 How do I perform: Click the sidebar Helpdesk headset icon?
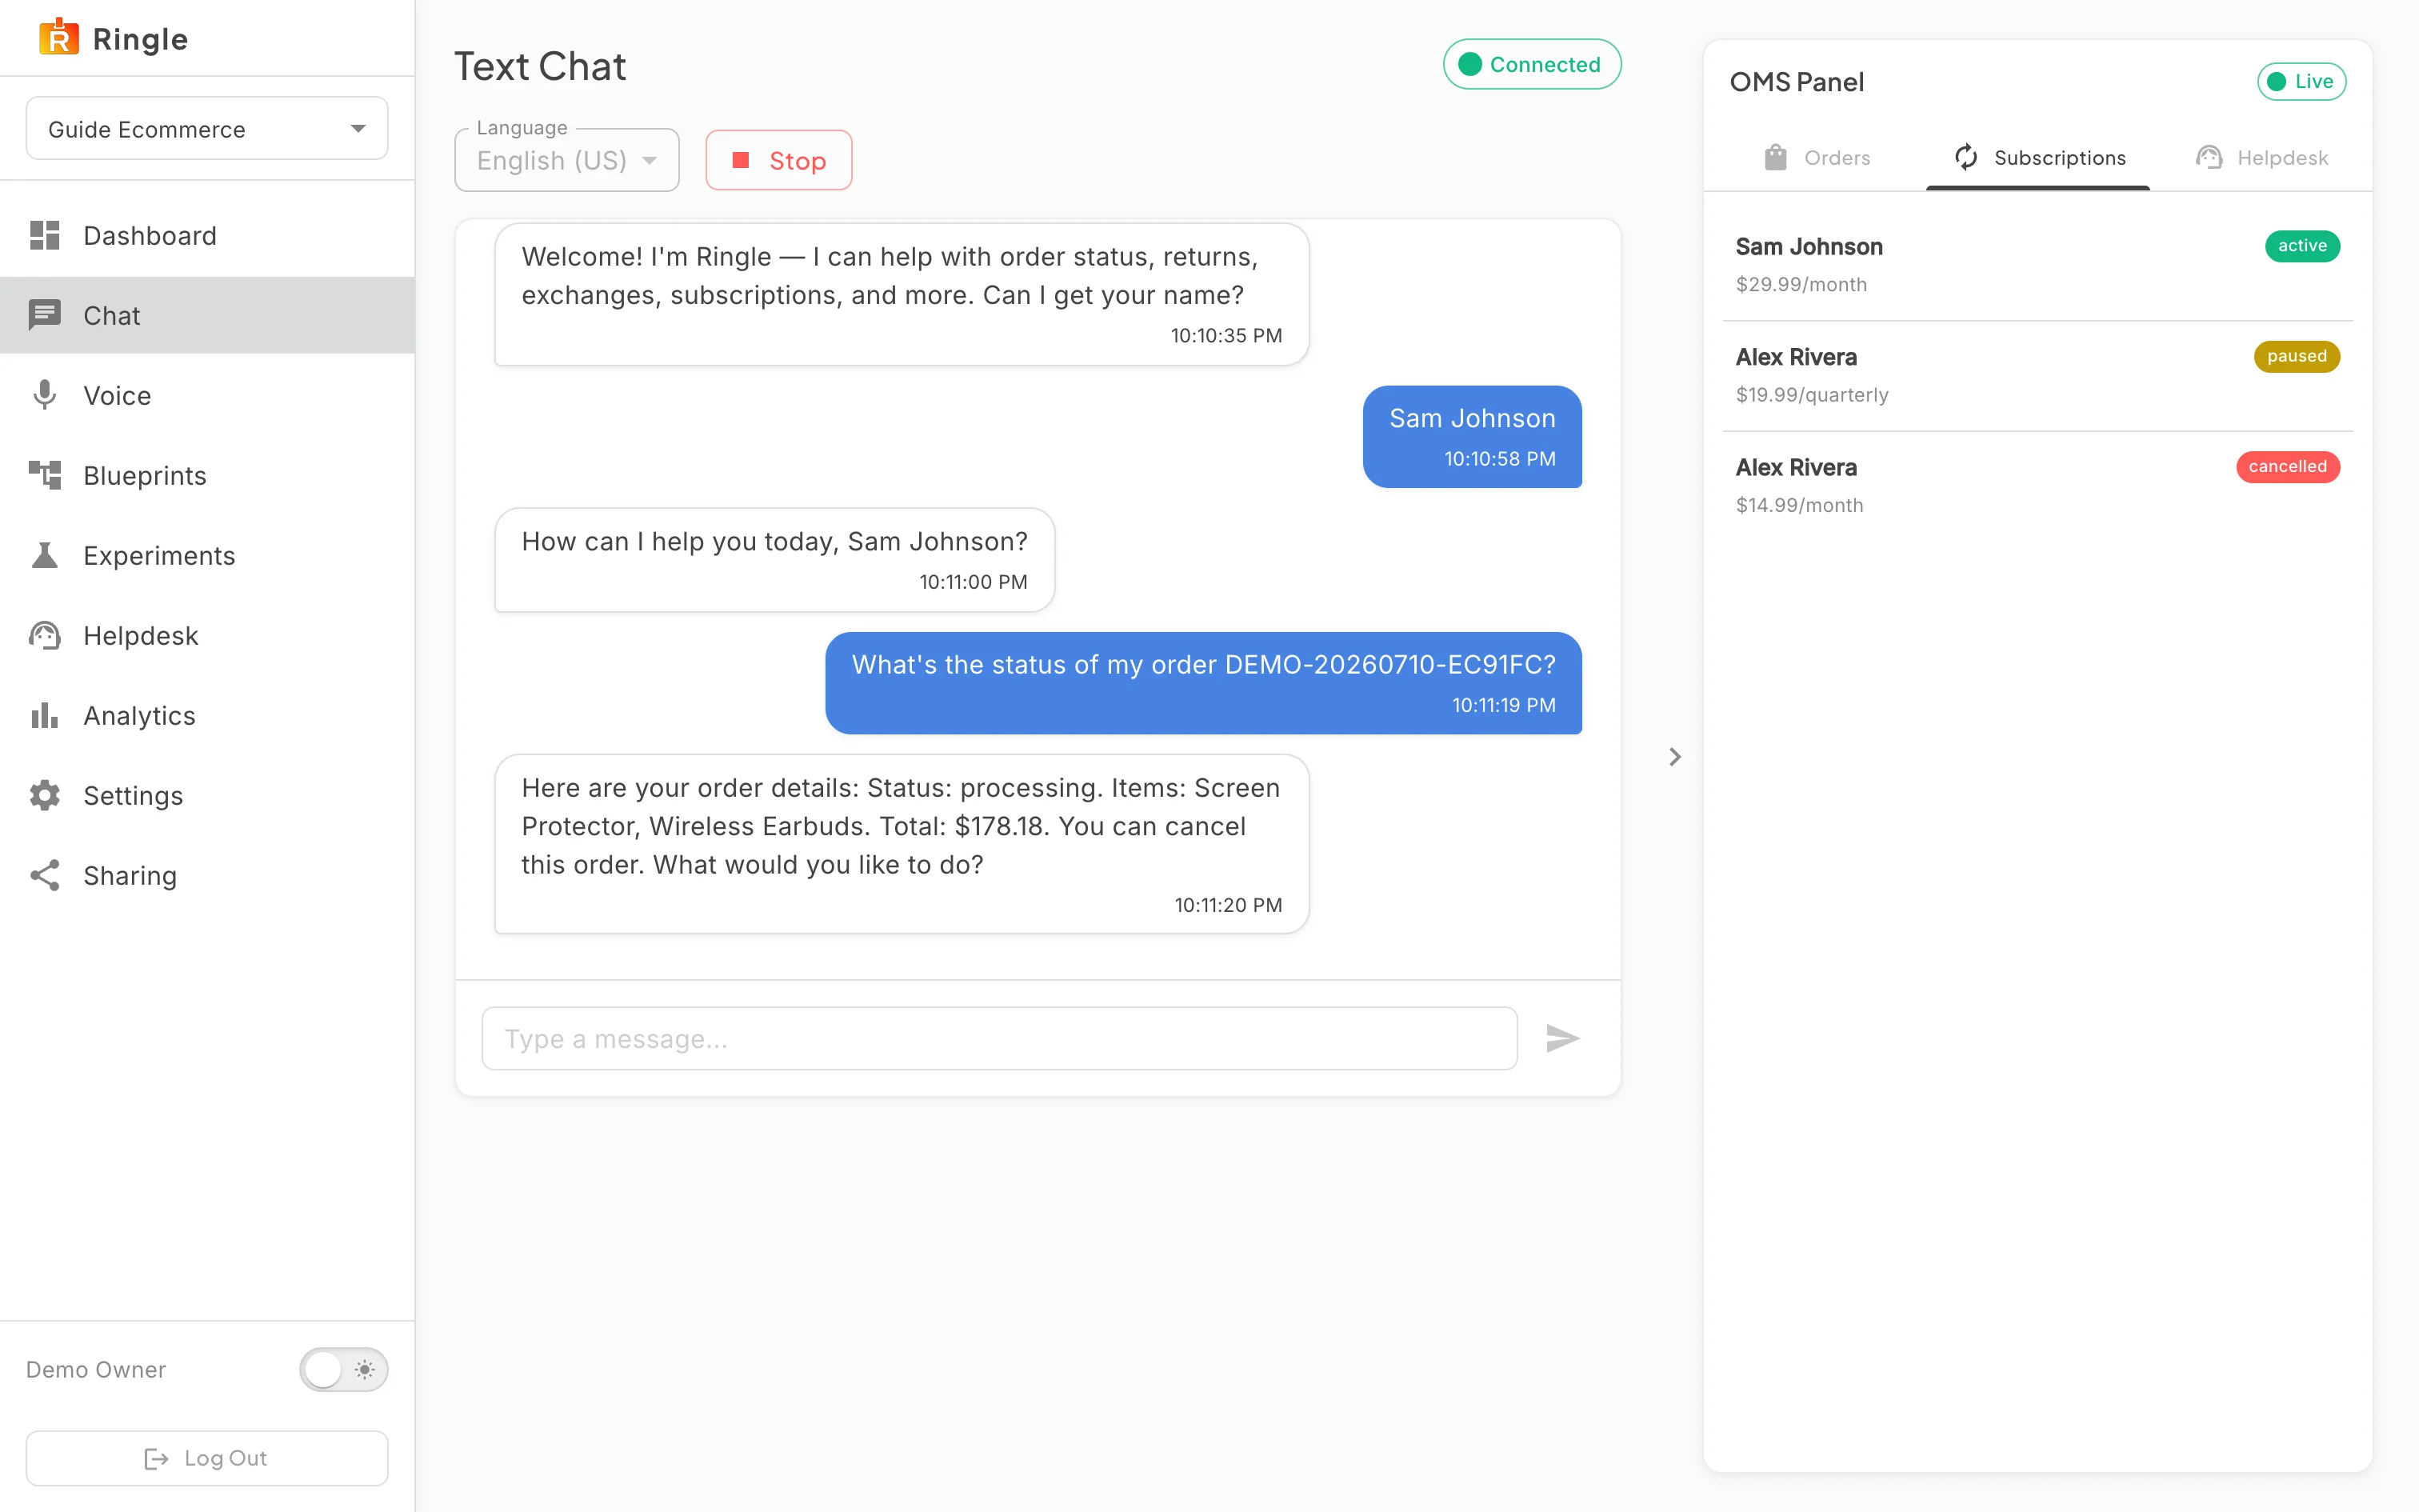[x=45, y=635]
